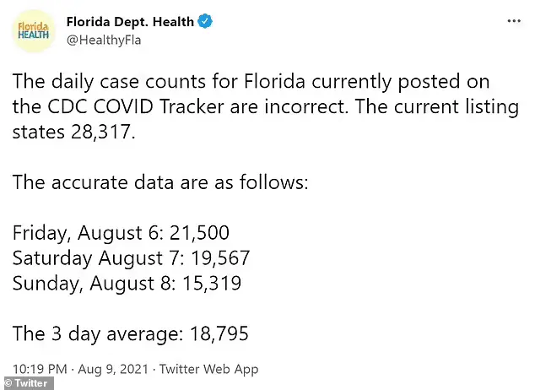Click the 21,500 figure
Image resolution: width=535 pixels, height=390 pixels.
click(198, 234)
